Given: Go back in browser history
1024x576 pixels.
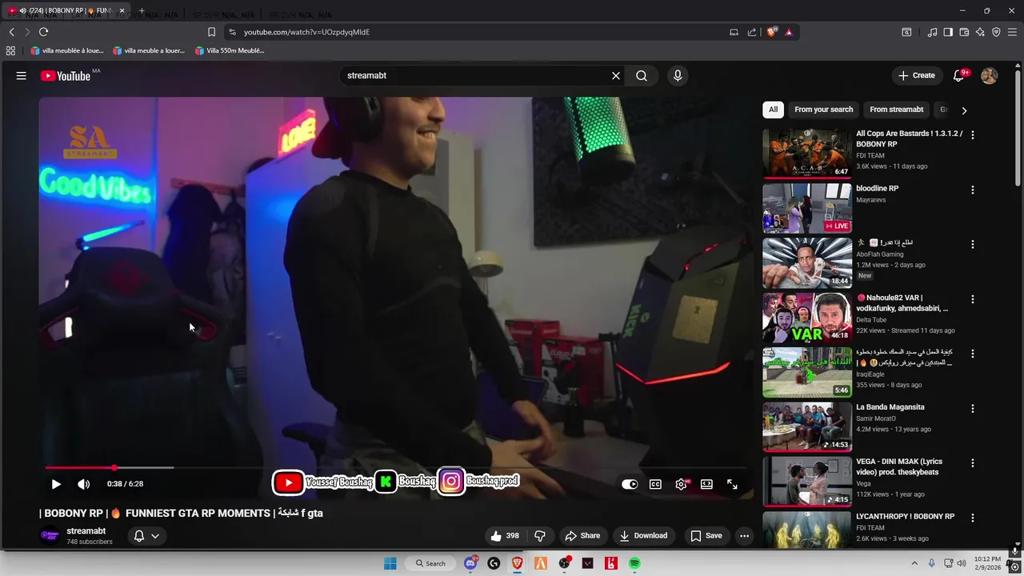Looking at the screenshot, I should pyautogui.click(x=11, y=32).
